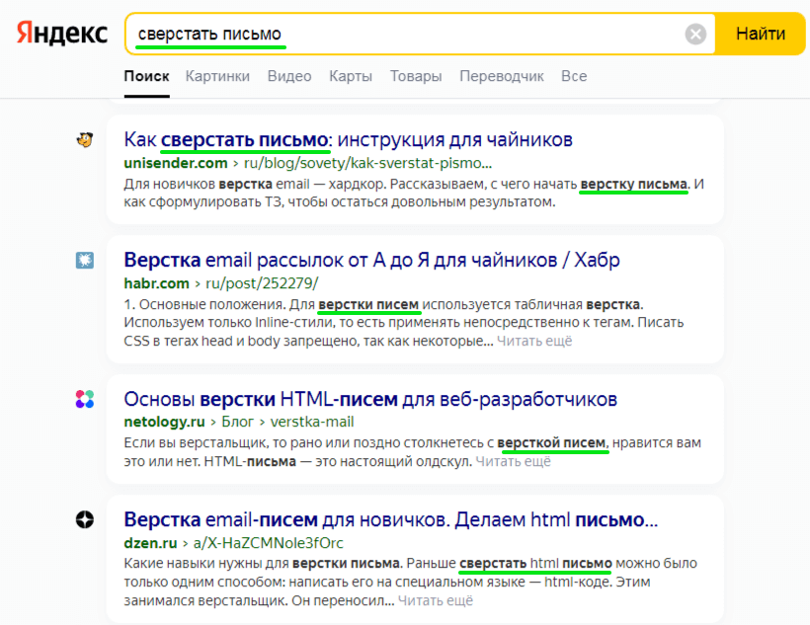Click the Dzen favicon icon
This screenshot has height=625, width=810.
pos(85,519)
